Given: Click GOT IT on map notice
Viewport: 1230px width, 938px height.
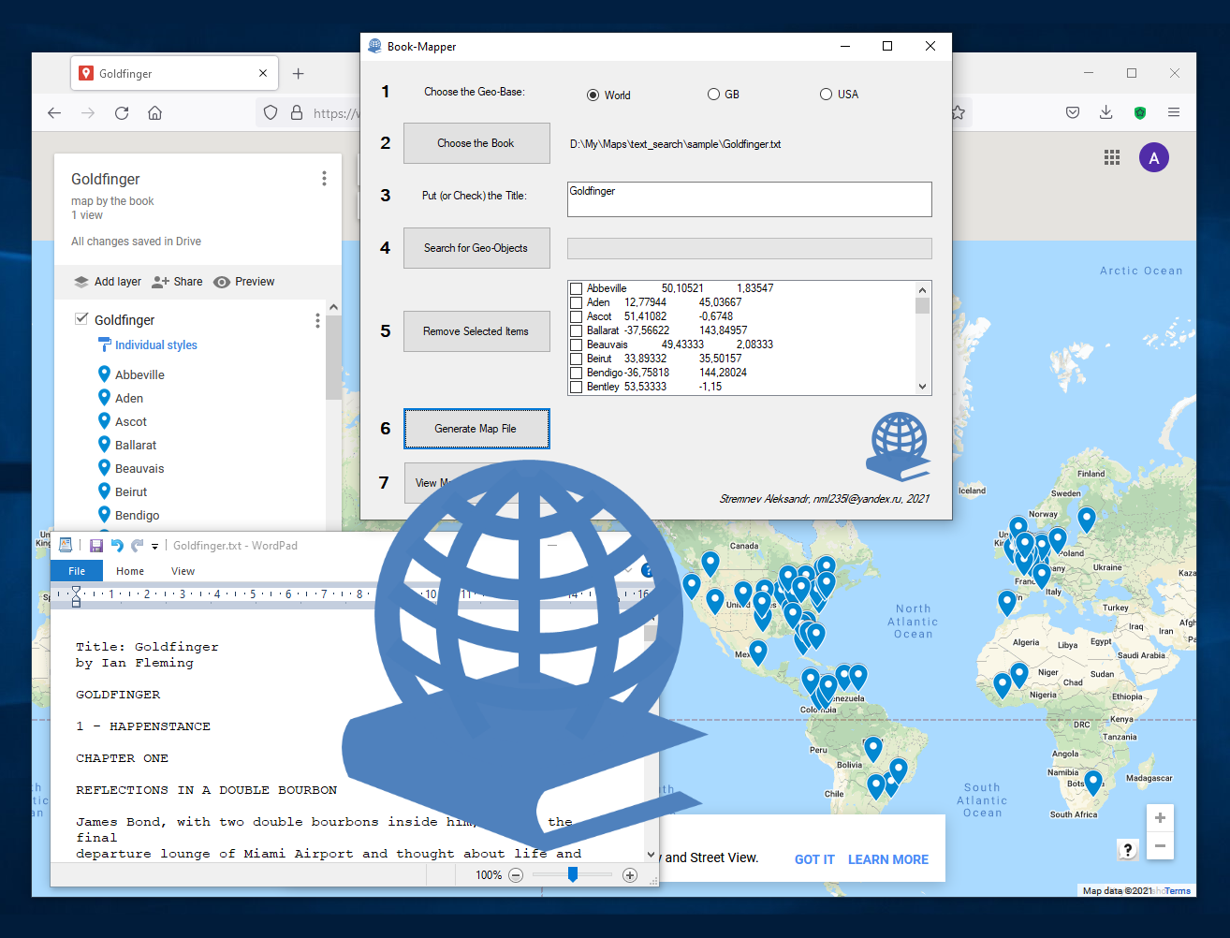Looking at the screenshot, I should [814, 859].
